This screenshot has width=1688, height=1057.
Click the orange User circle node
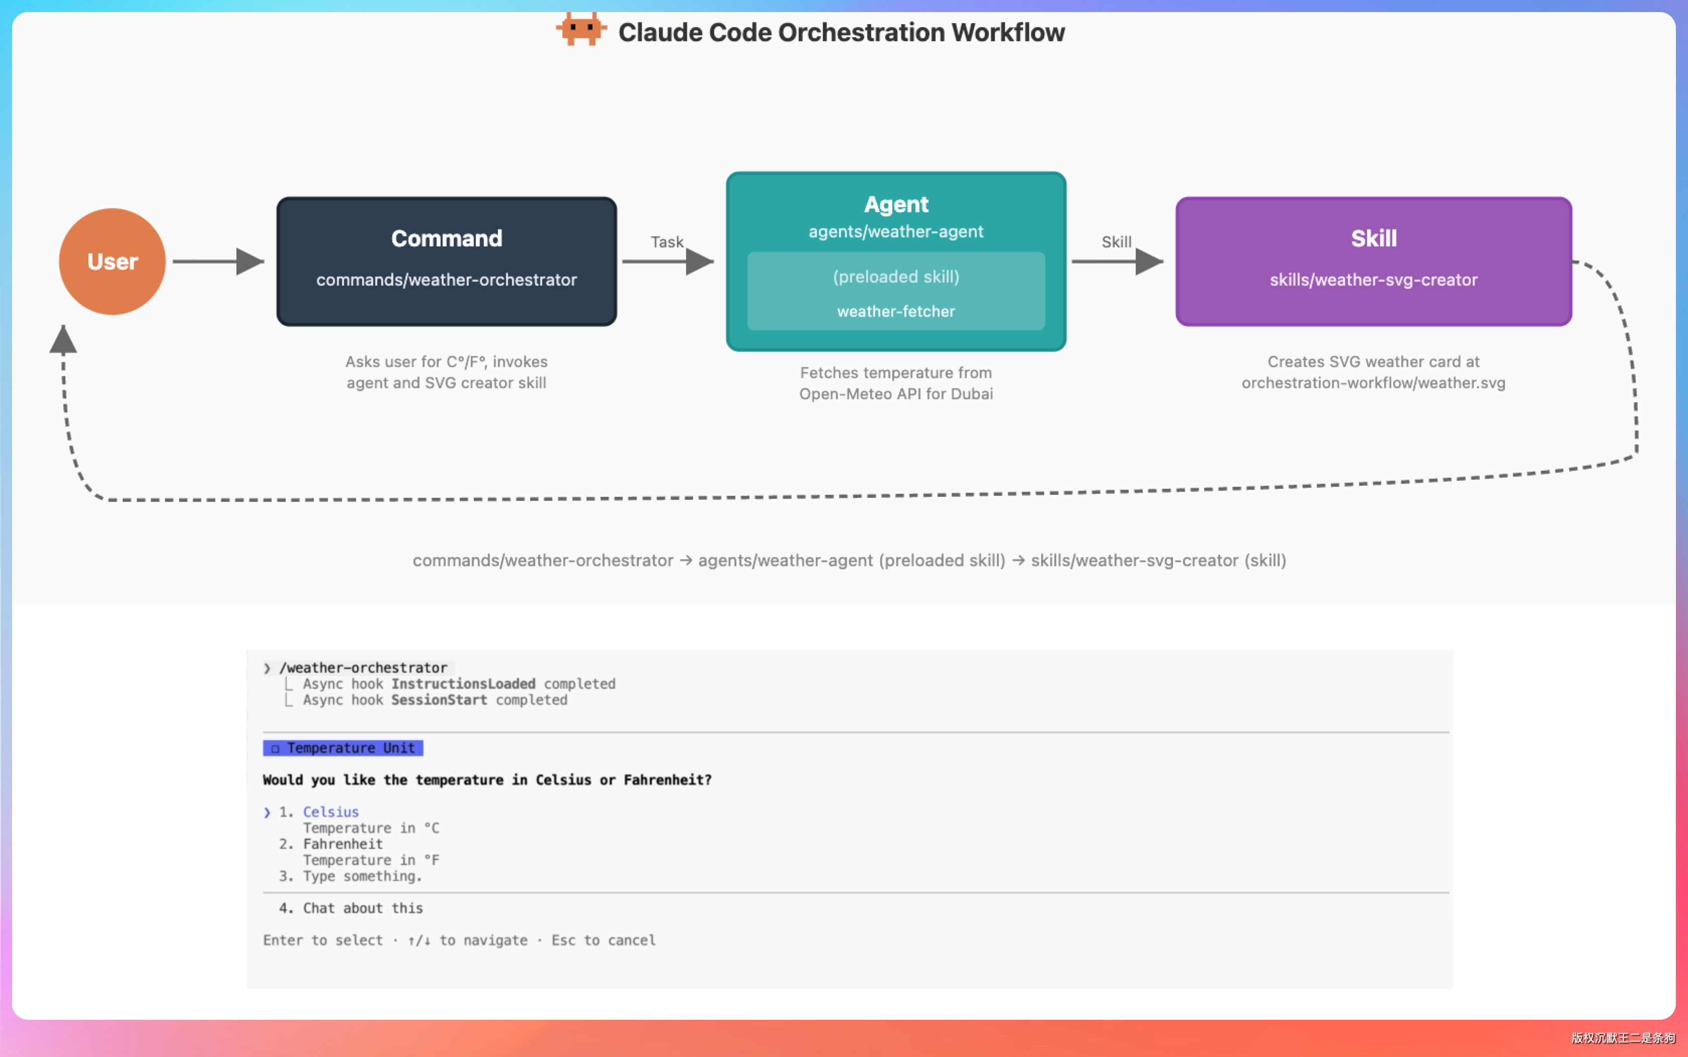coord(112,261)
